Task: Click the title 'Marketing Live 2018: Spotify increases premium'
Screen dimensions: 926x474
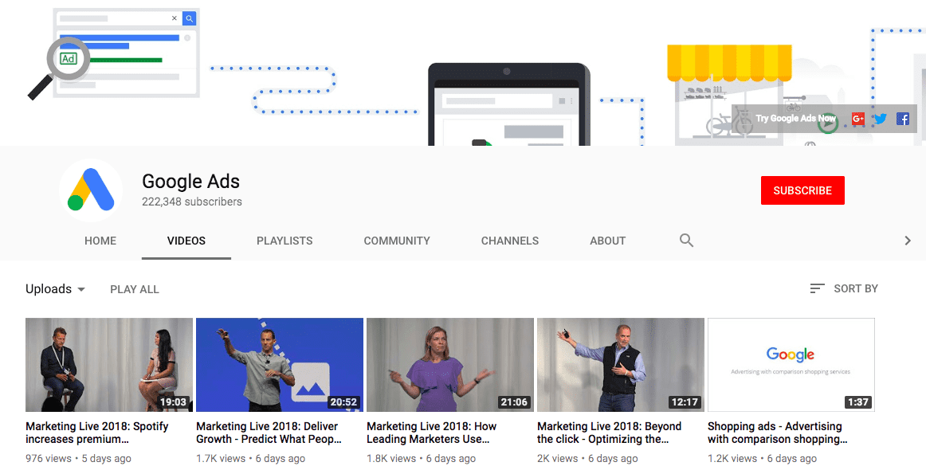Action: click(x=97, y=433)
